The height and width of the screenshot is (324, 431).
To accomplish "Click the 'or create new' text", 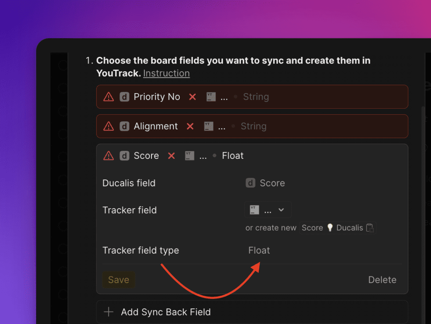I will point(271,228).
